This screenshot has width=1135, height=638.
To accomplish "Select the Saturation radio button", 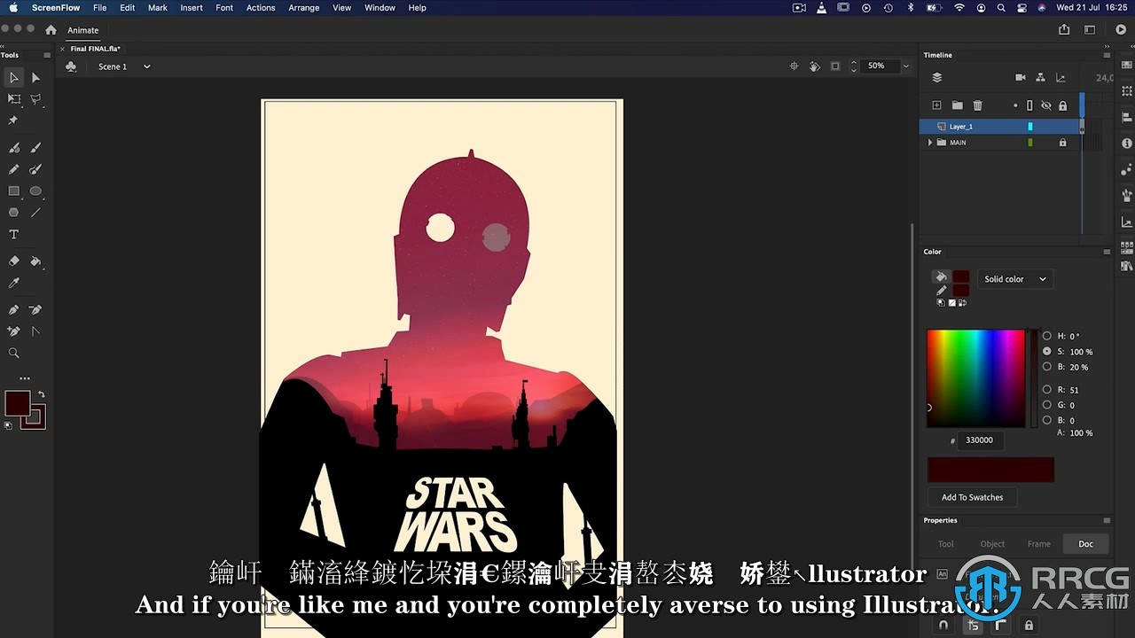I will coord(1047,352).
